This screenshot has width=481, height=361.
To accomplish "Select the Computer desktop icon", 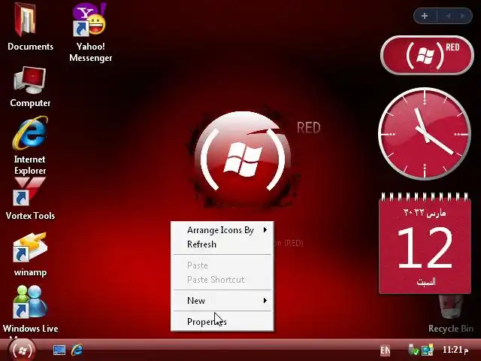I will point(30,80).
